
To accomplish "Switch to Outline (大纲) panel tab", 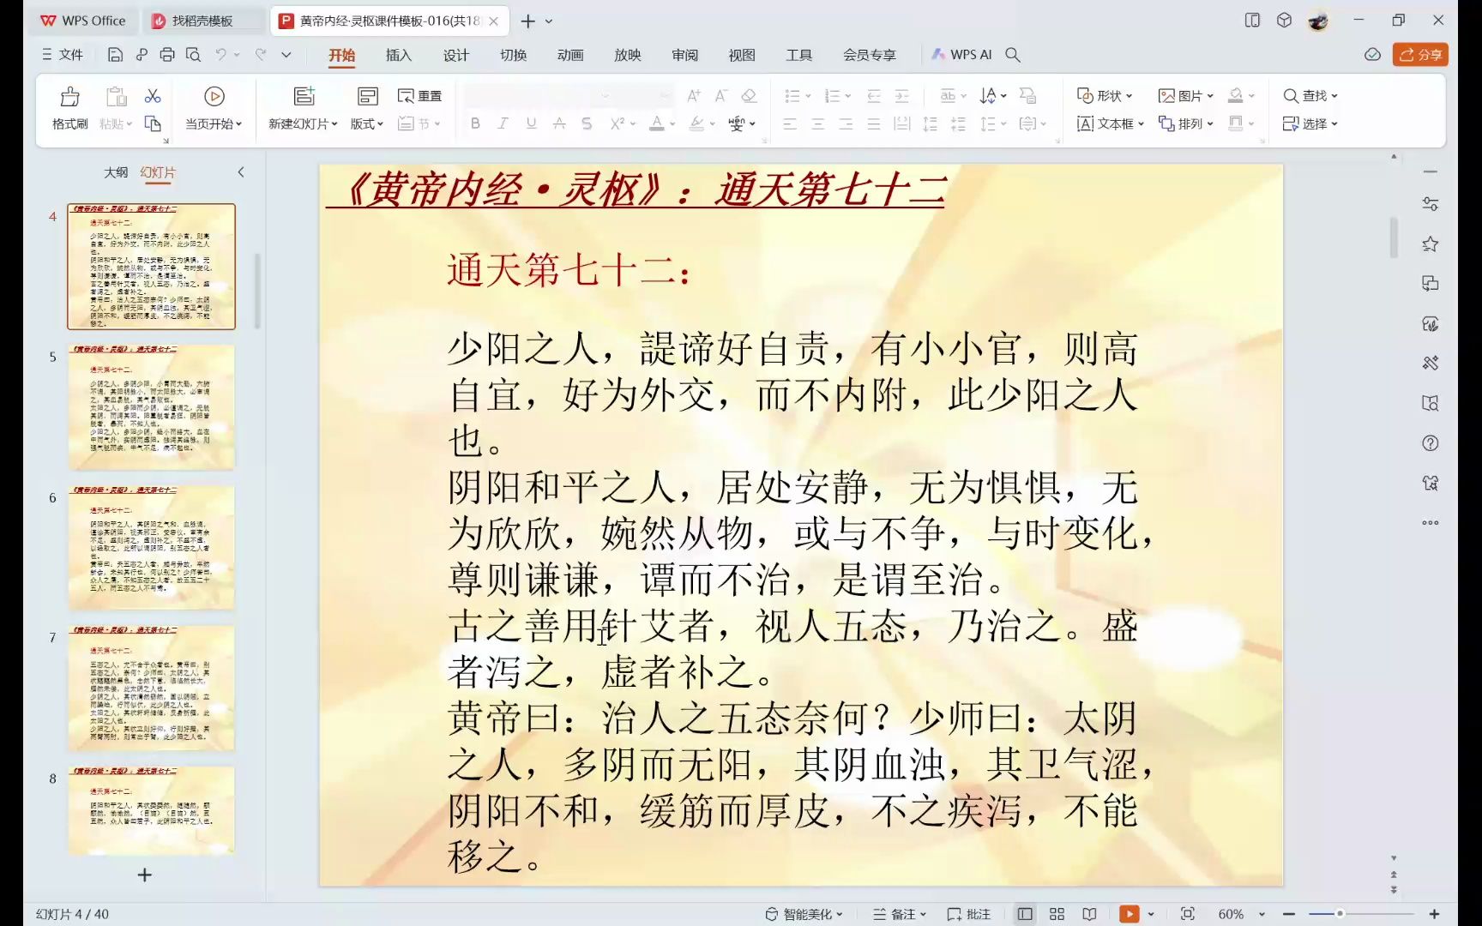I will 116,172.
